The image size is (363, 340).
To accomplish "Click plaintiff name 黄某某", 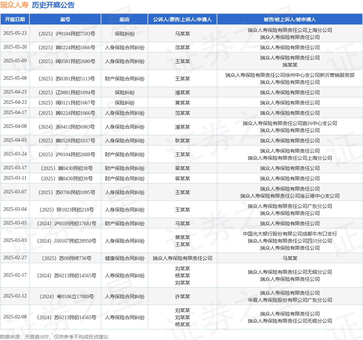I will tap(183, 103).
